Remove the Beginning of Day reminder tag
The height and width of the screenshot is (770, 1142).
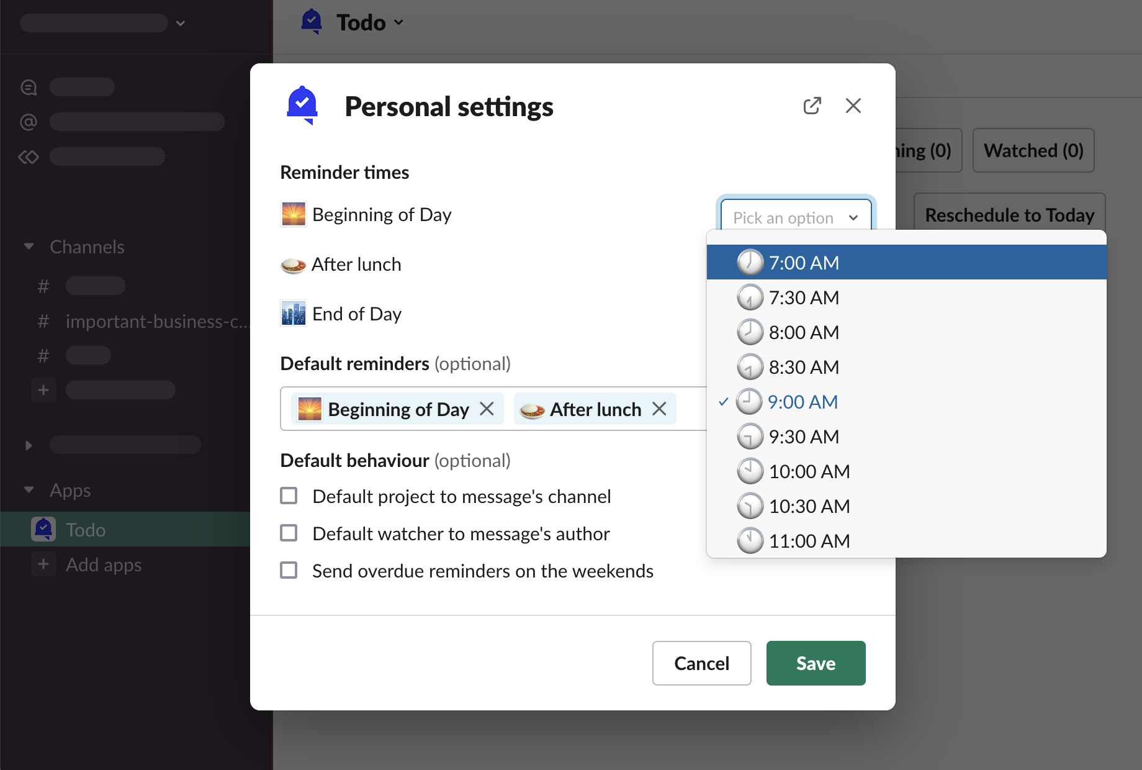[487, 409]
